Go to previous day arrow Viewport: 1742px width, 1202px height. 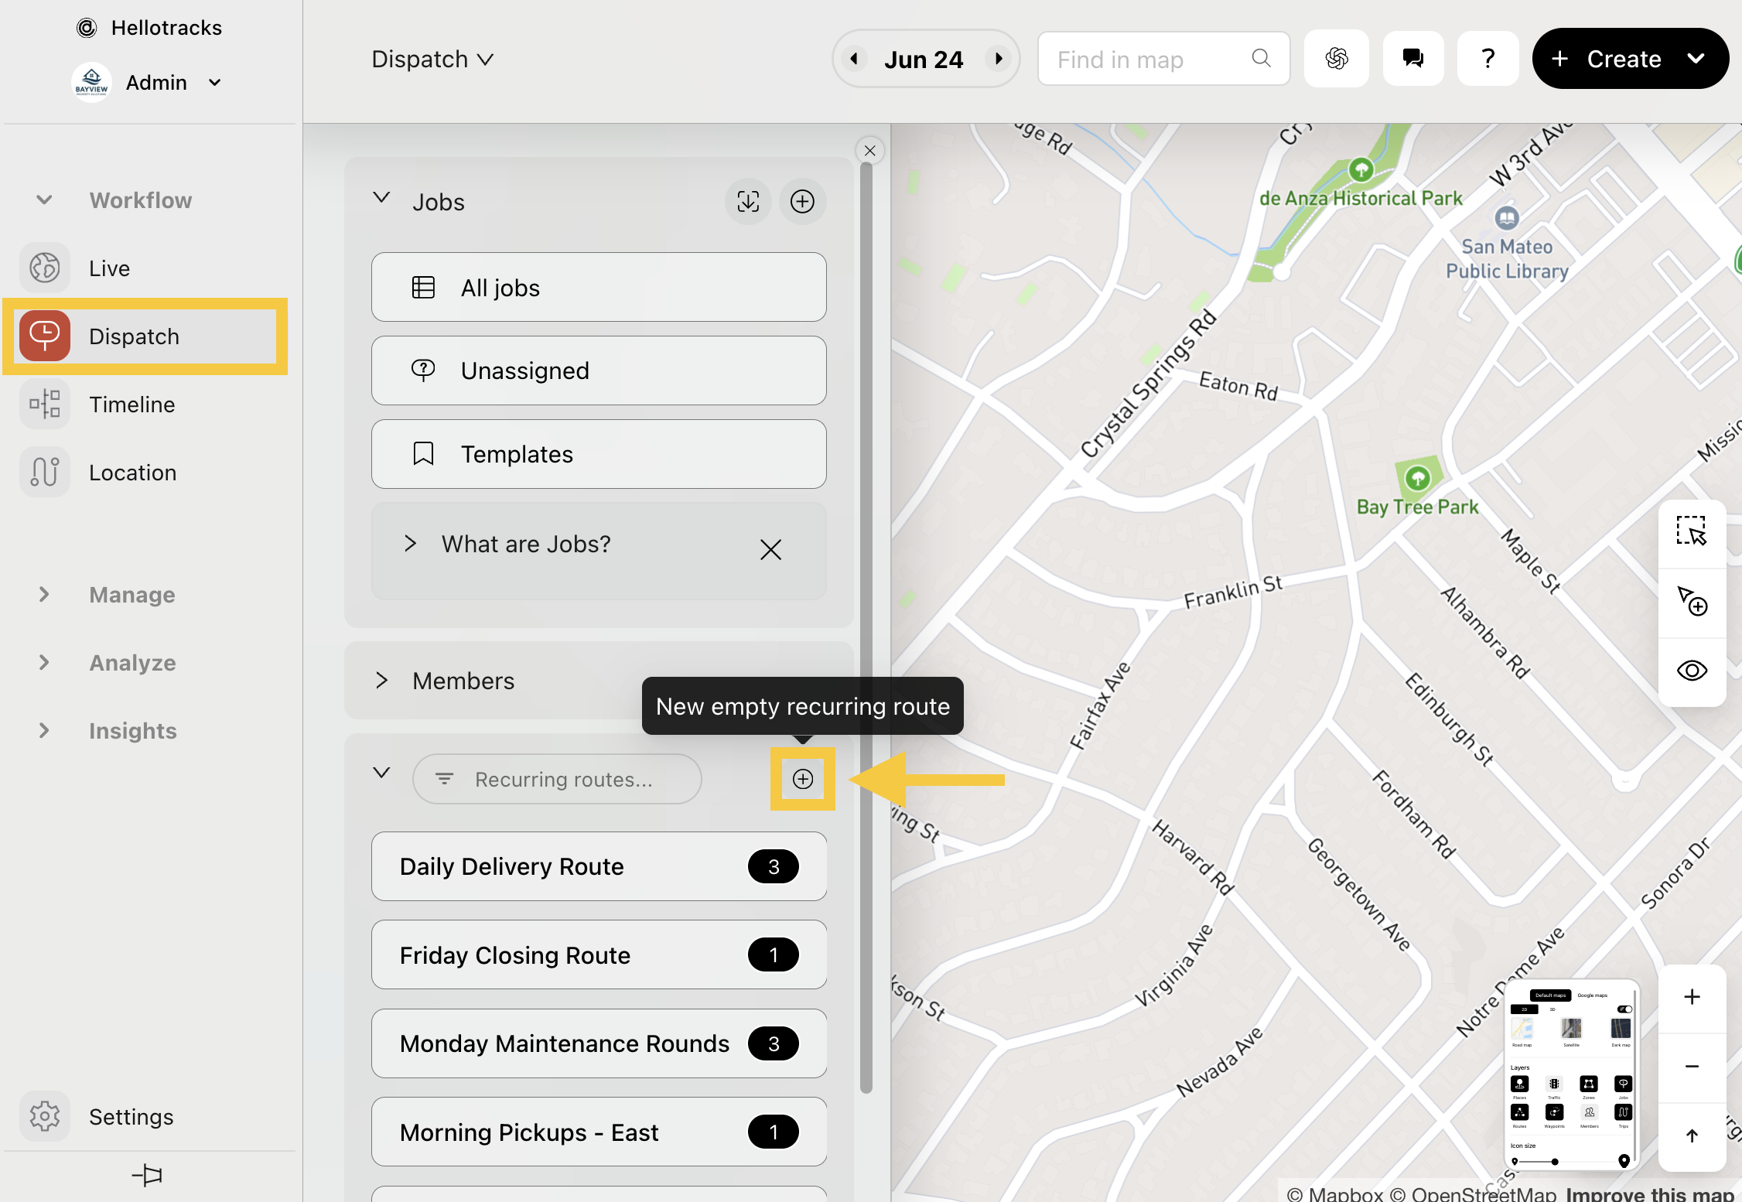click(x=854, y=59)
